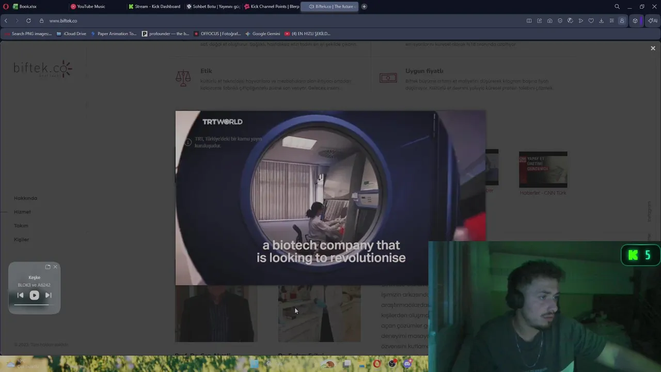Close the Keşke music player widget
Screen dimensions: 661x372
click(55, 267)
